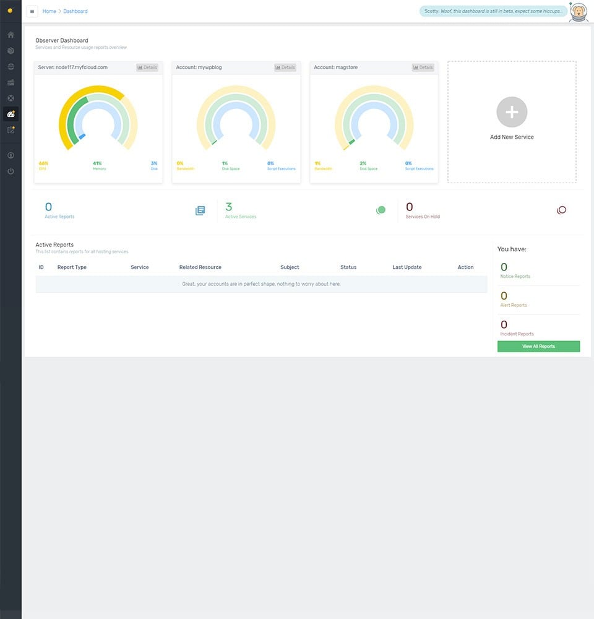
Task: Click the Scotty dog mascot avatar
Action: [x=578, y=12]
